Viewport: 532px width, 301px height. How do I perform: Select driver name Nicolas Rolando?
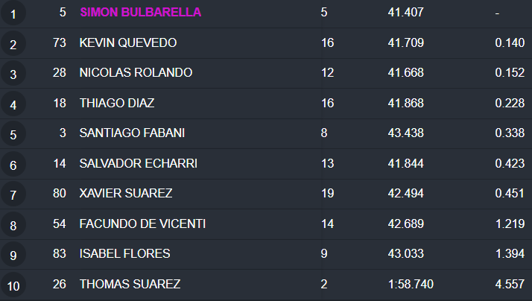tap(136, 73)
